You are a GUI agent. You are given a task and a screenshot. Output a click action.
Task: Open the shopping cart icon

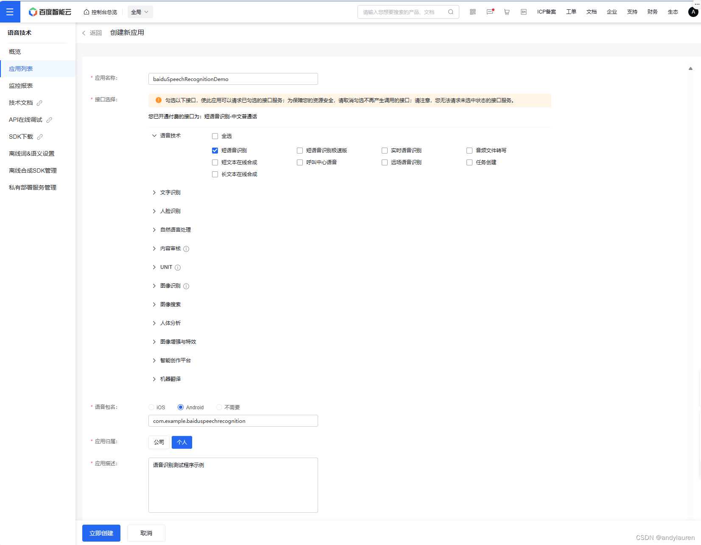(507, 12)
